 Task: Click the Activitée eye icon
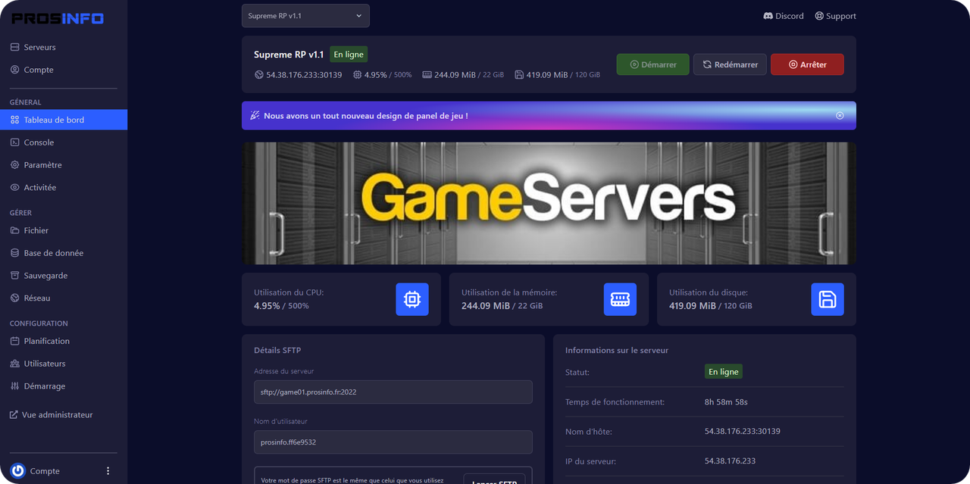click(x=15, y=188)
